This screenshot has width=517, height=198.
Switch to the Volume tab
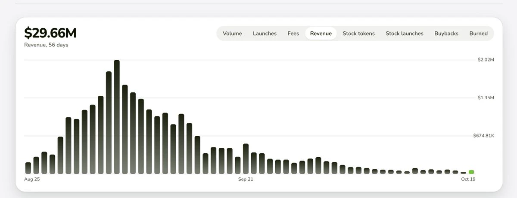click(x=232, y=34)
